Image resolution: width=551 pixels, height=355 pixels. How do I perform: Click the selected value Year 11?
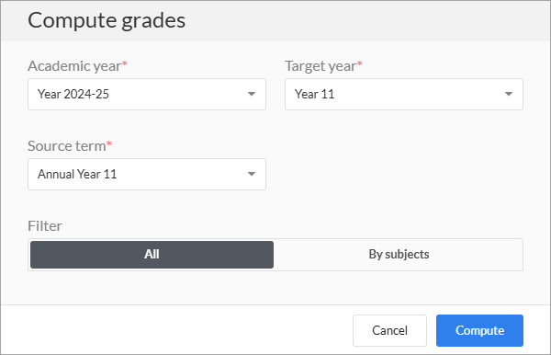pos(314,95)
